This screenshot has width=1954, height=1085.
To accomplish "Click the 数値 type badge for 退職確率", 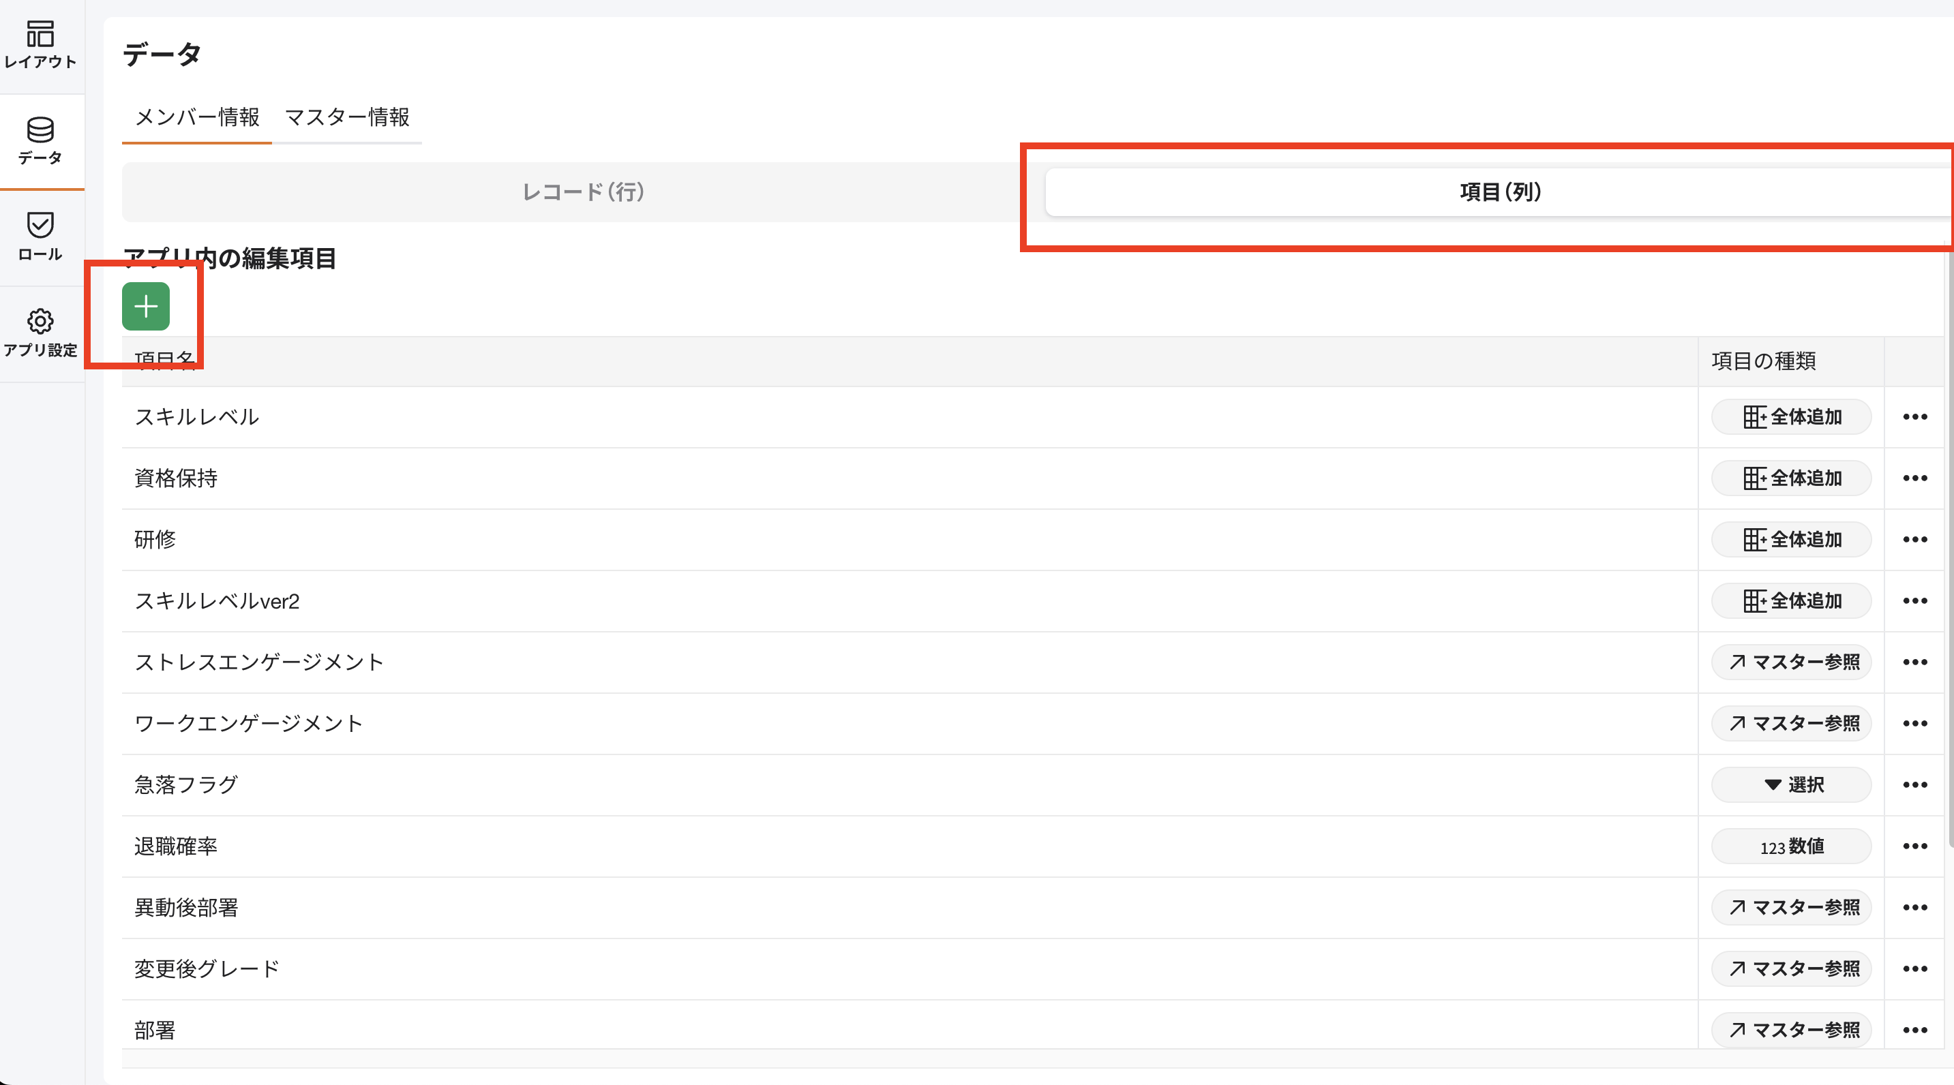I will point(1791,846).
